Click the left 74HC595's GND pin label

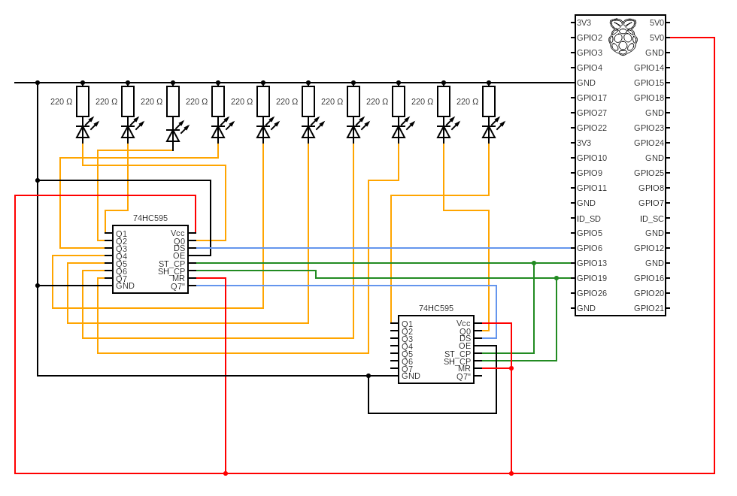[x=125, y=286]
